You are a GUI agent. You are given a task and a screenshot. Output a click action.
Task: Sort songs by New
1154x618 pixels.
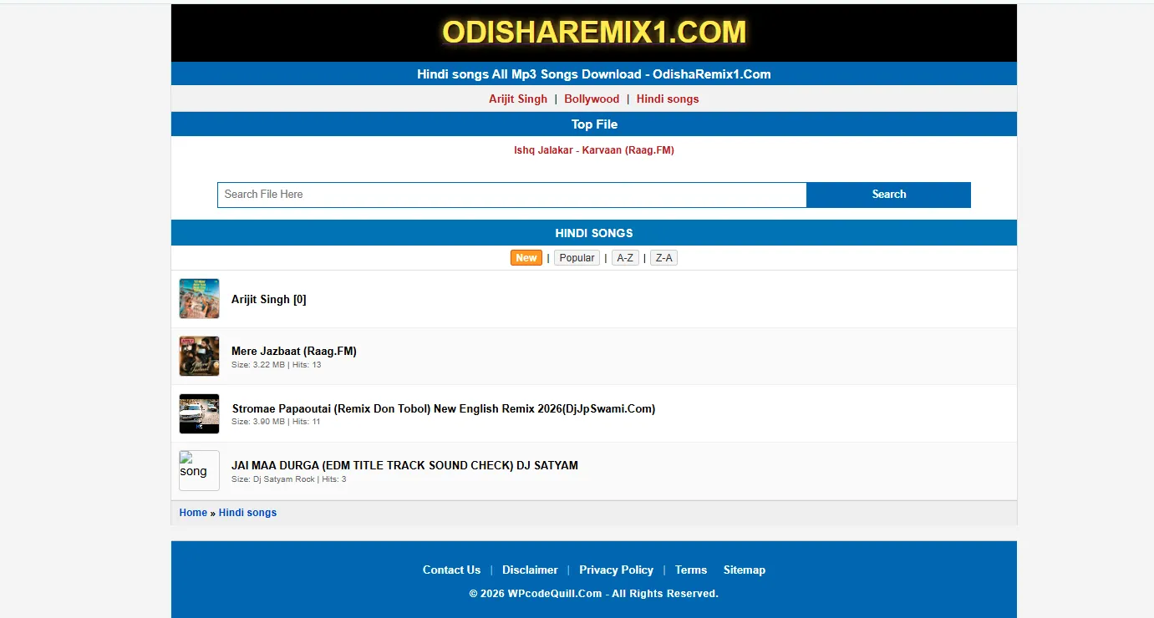pyautogui.click(x=526, y=258)
